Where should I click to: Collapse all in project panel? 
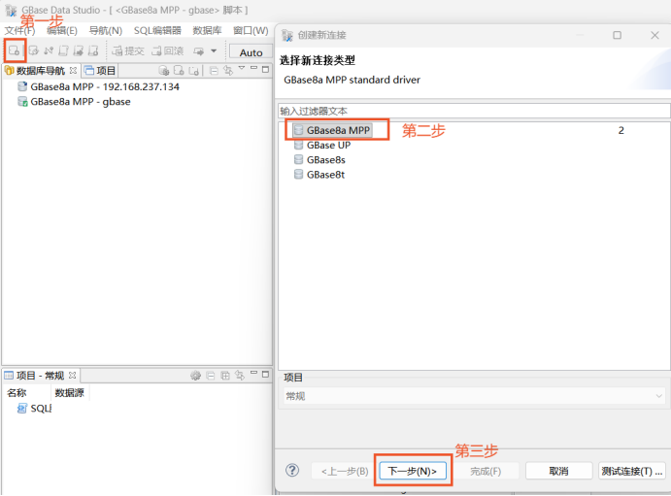(210, 376)
